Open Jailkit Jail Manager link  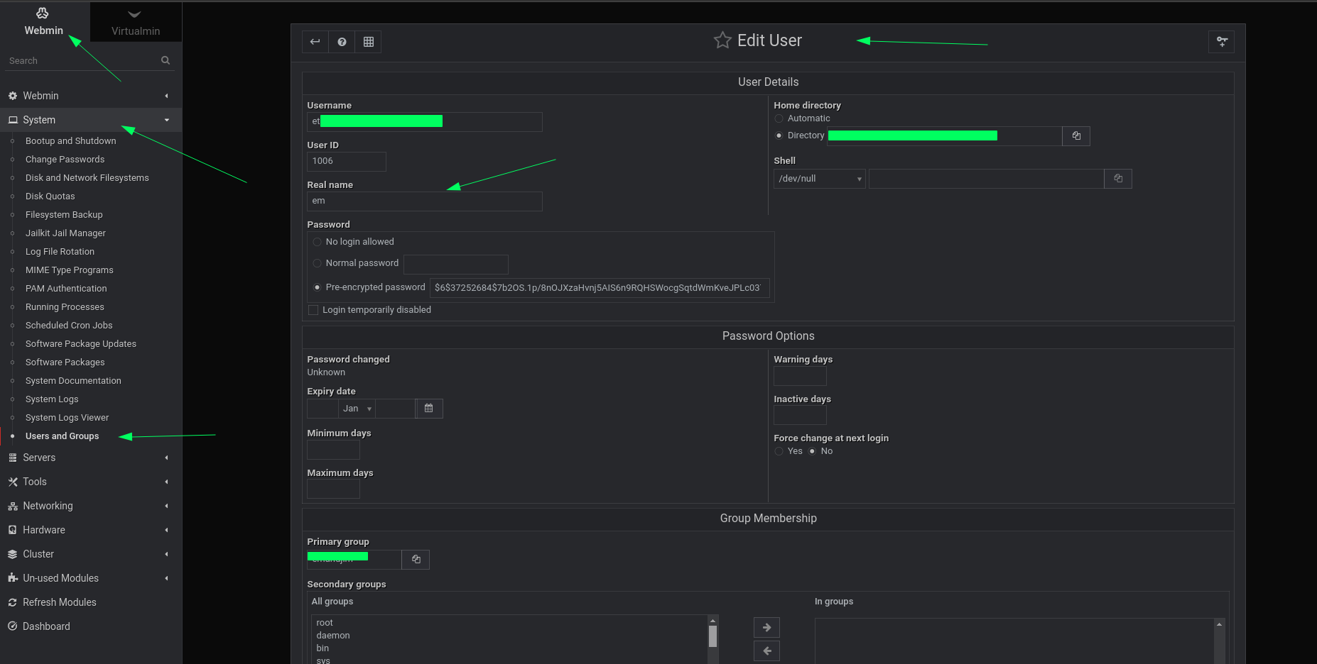[65, 233]
